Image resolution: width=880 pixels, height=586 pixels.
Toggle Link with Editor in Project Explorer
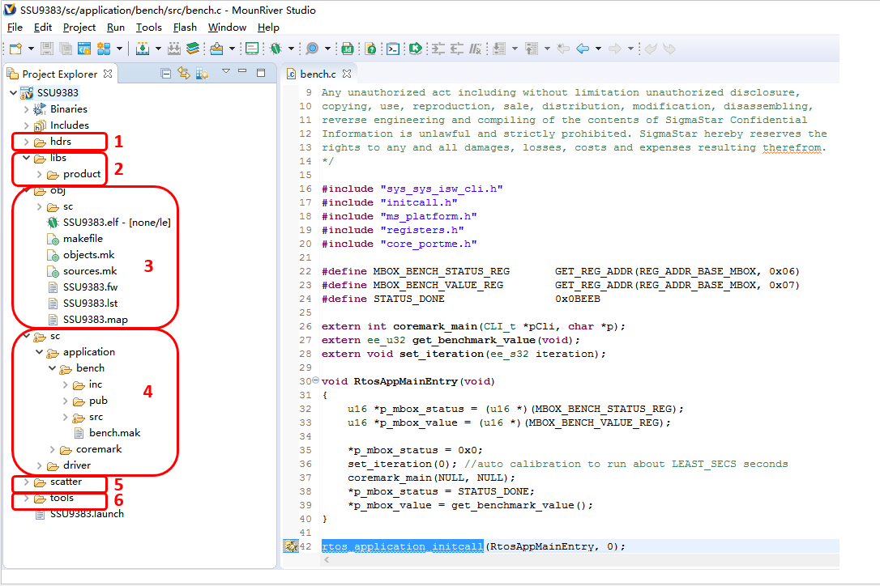184,74
